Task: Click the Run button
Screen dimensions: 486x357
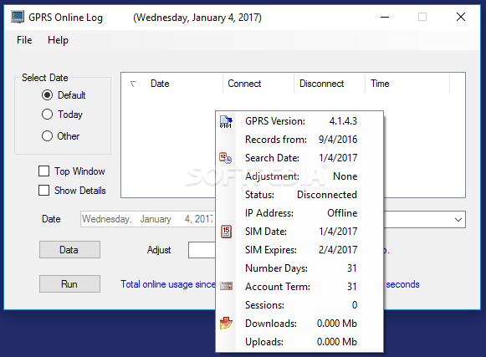Action: pos(69,284)
